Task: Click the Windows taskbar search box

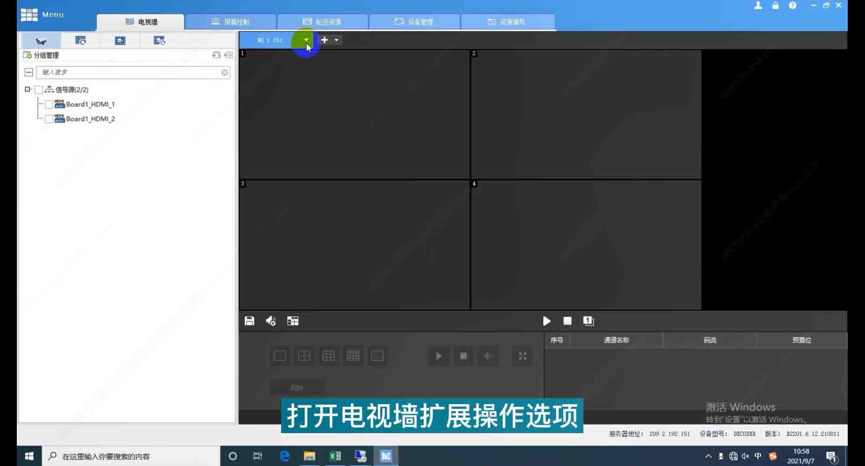Action: pyautogui.click(x=131, y=456)
